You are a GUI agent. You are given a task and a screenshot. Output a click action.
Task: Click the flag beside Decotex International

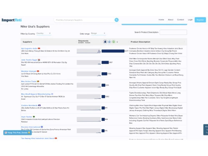pyautogui.click(x=42, y=127)
